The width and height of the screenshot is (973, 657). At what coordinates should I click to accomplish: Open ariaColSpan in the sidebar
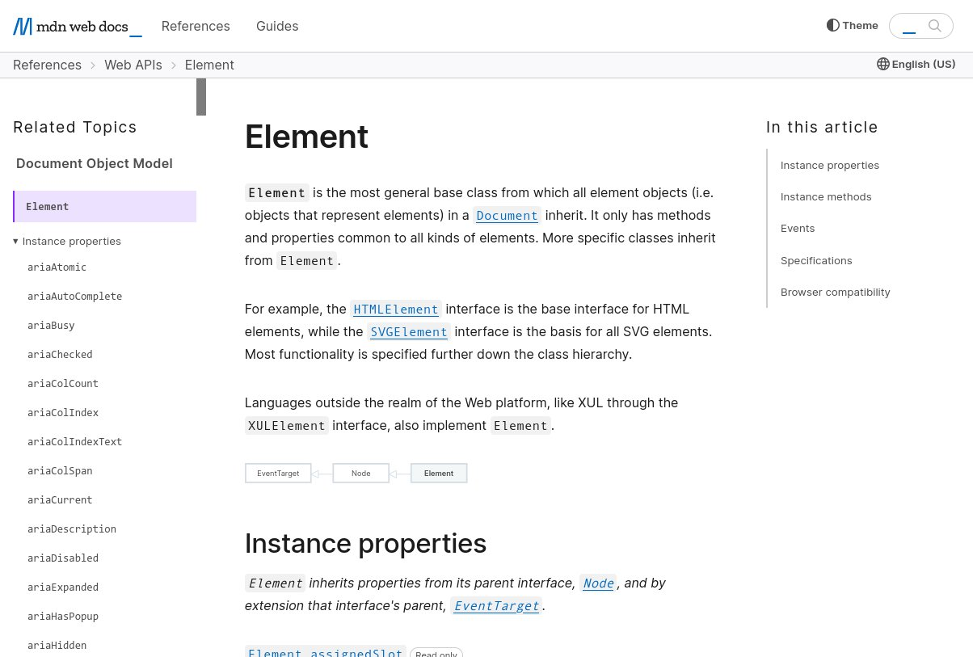60,471
